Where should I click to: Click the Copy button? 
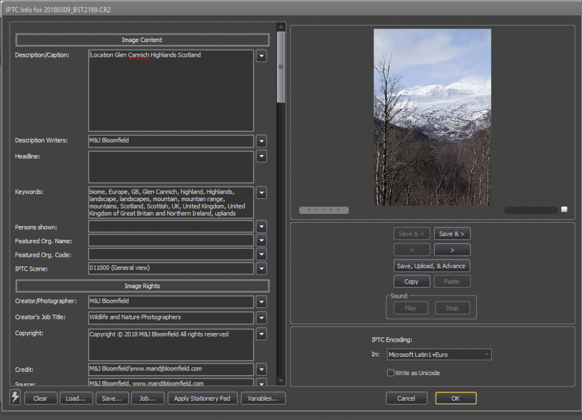[411, 281]
